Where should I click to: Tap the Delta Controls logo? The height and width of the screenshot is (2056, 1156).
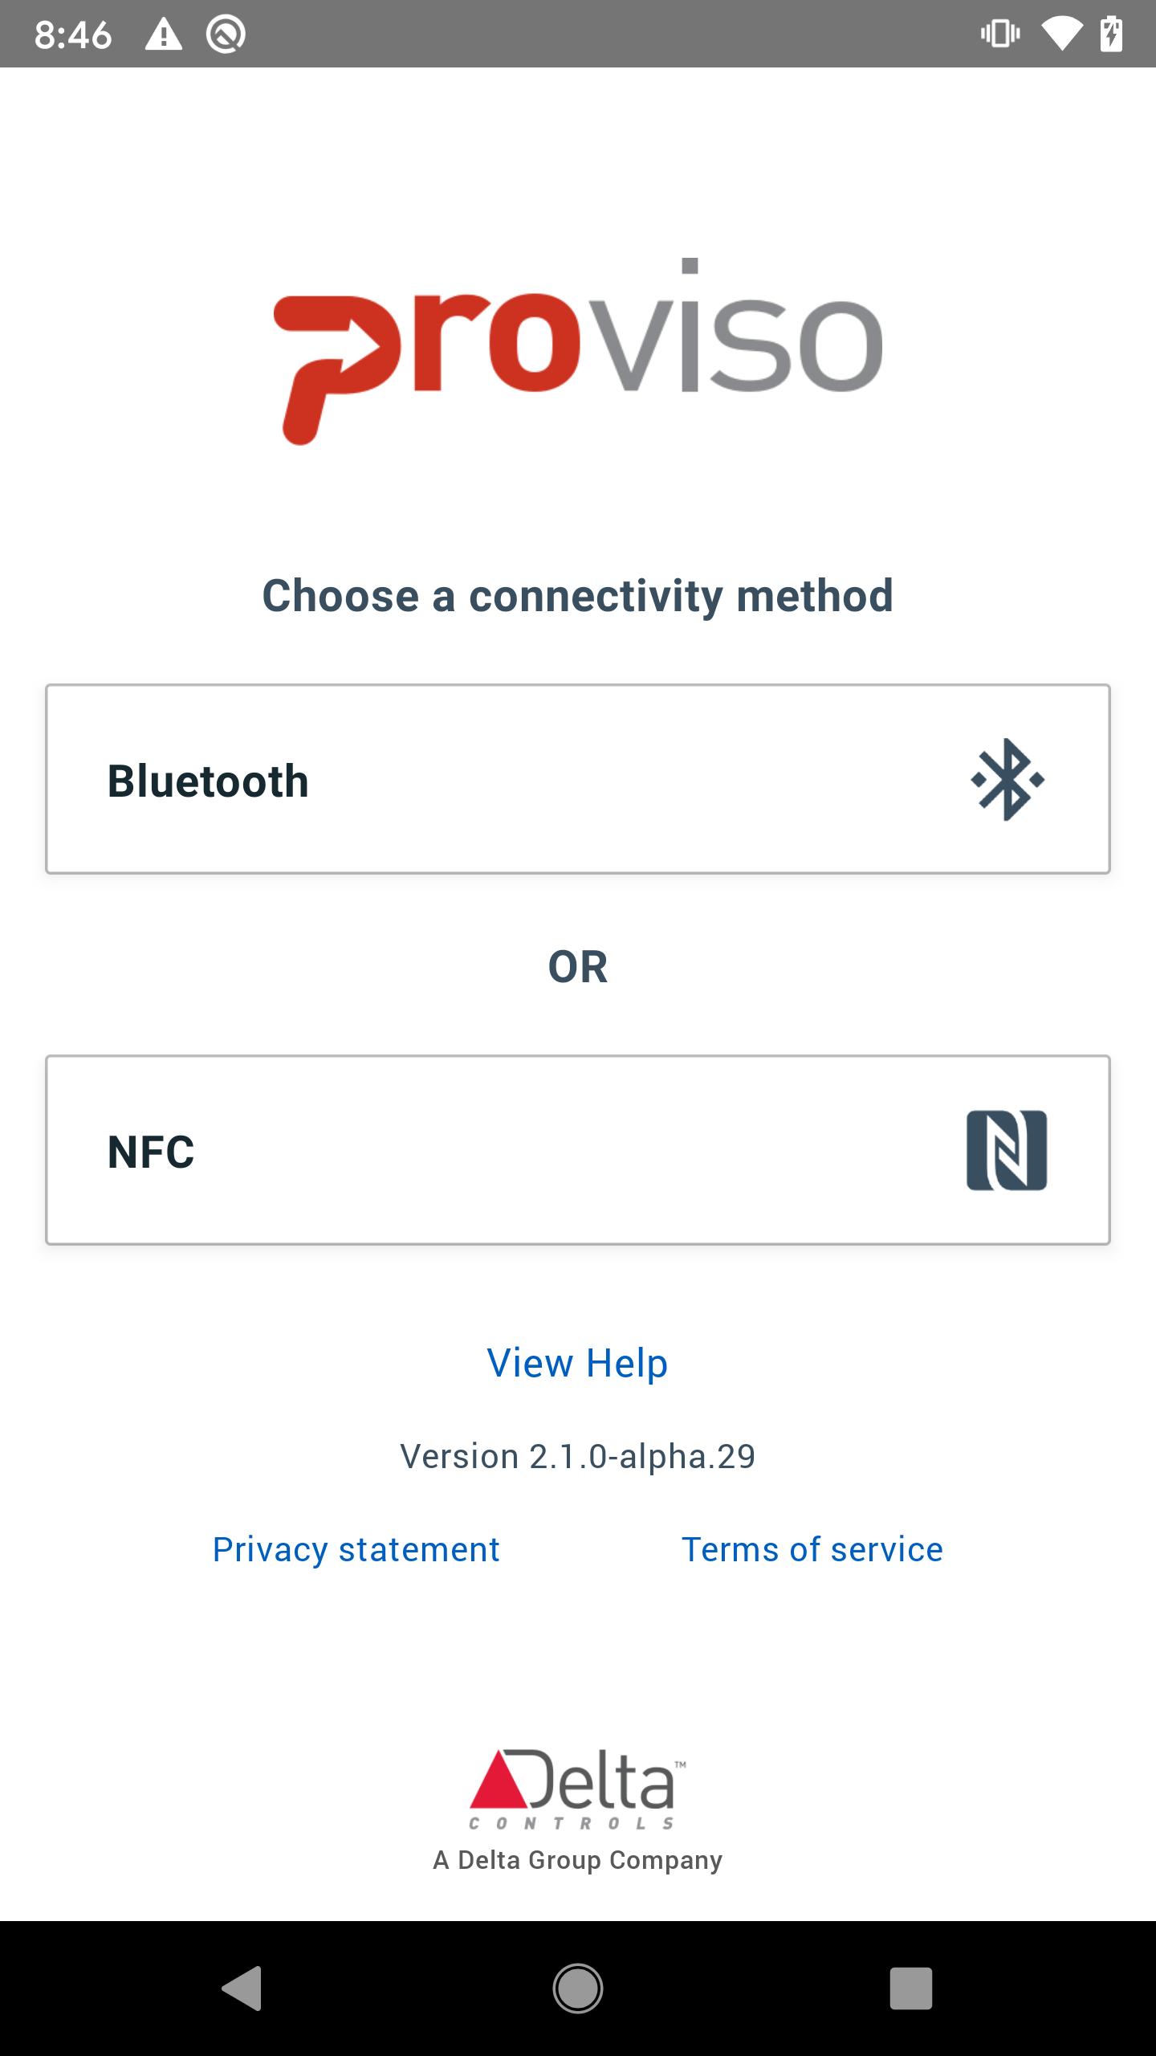(x=578, y=1788)
